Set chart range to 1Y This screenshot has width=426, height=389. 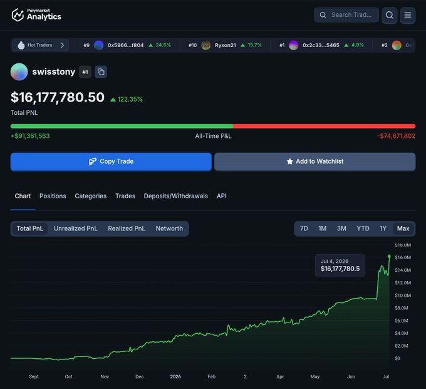(x=383, y=228)
